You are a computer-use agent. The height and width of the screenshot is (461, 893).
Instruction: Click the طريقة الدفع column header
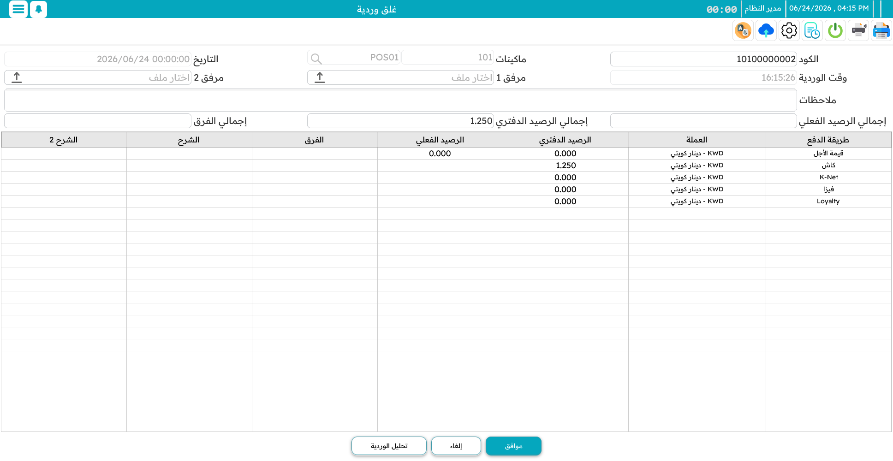pyautogui.click(x=828, y=140)
